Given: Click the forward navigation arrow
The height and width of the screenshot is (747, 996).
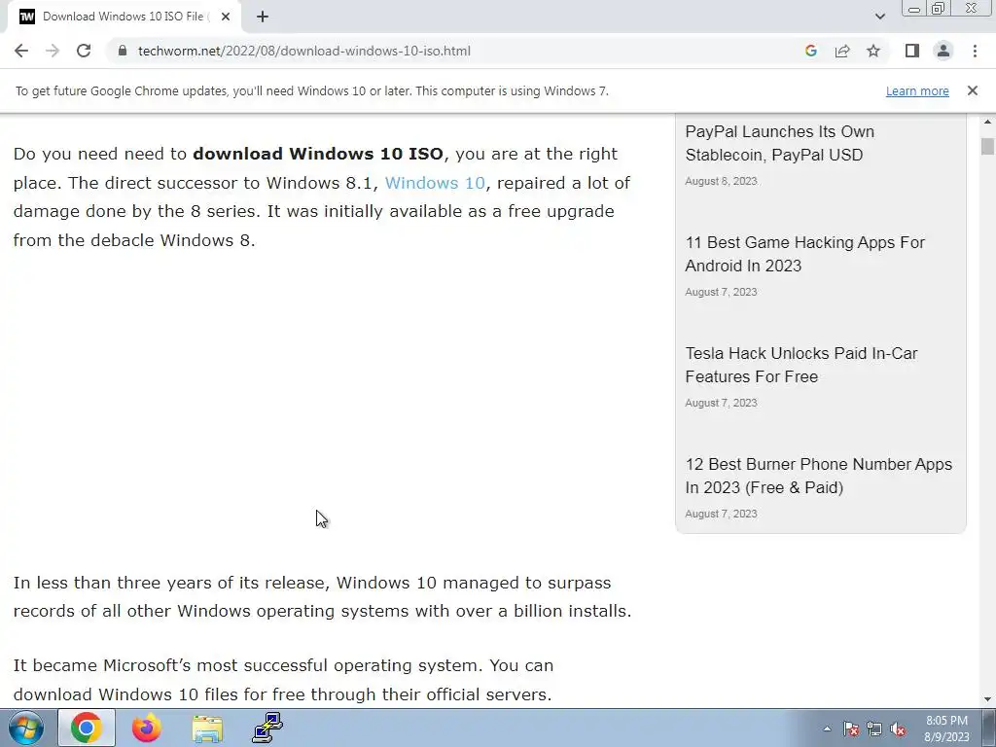Looking at the screenshot, I should (x=53, y=51).
